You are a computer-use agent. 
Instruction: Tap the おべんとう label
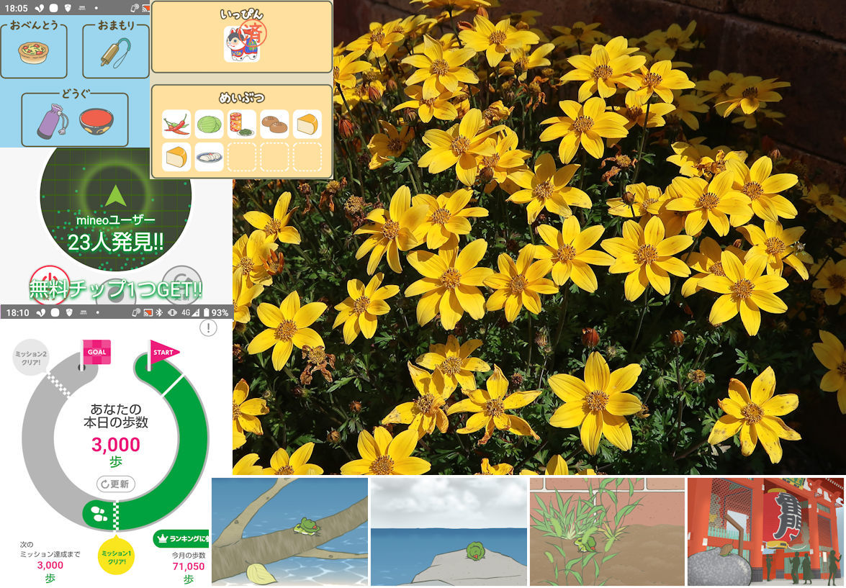[33, 24]
